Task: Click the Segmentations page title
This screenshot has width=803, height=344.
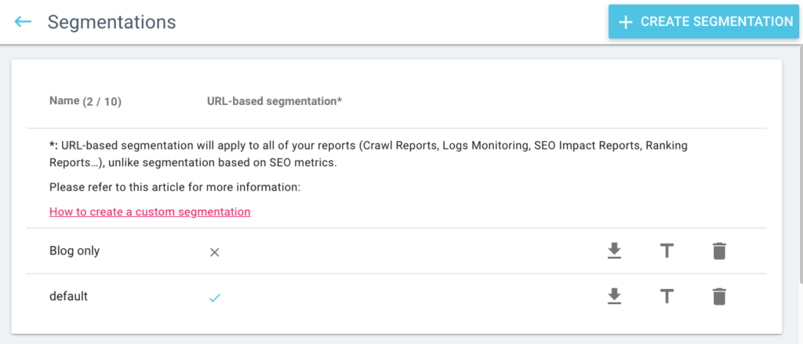Action: [x=111, y=22]
